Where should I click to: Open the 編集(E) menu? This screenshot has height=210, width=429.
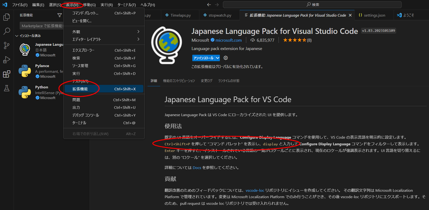point(38,5)
